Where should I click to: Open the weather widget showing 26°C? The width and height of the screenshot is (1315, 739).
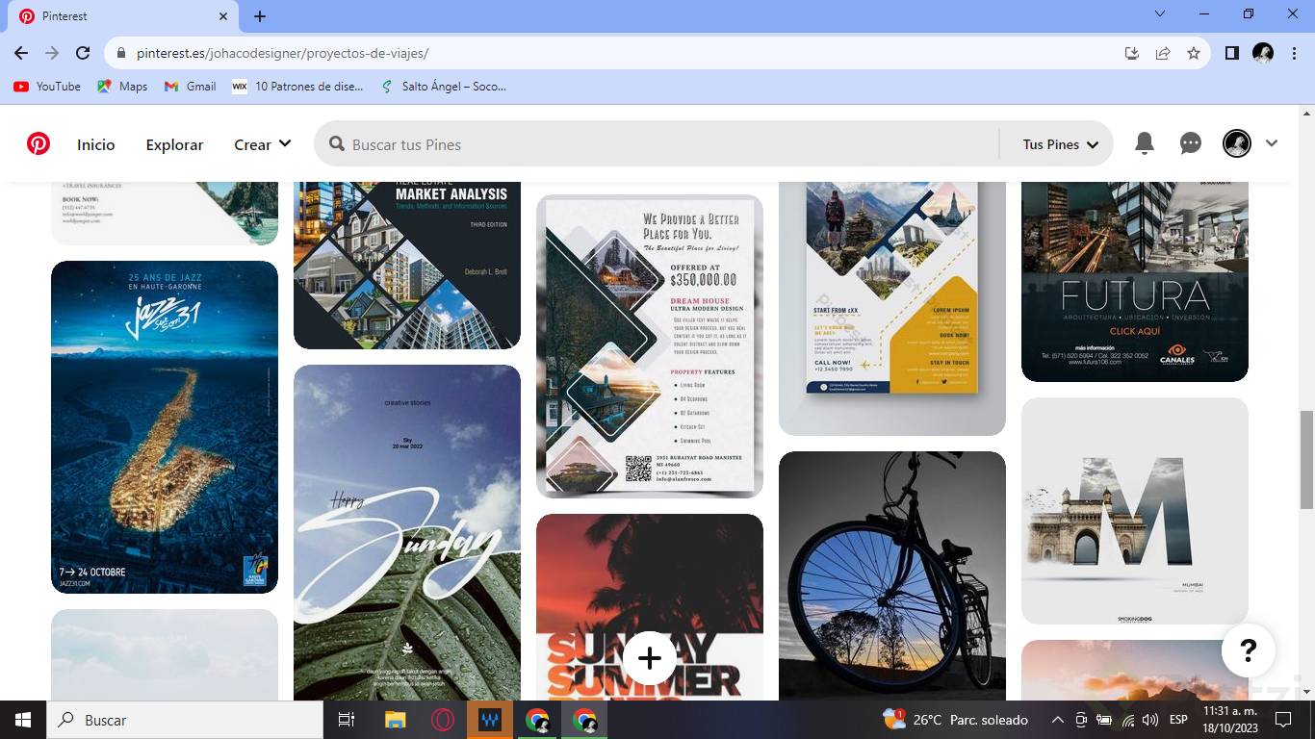pos(955,720)
